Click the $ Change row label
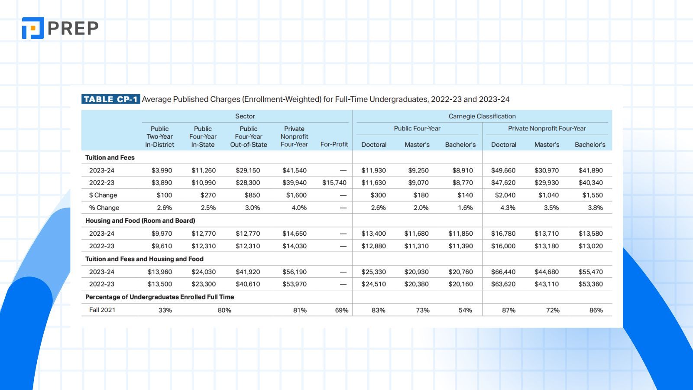The height and width of the screenshot is (390, 693). click(103, 195)
